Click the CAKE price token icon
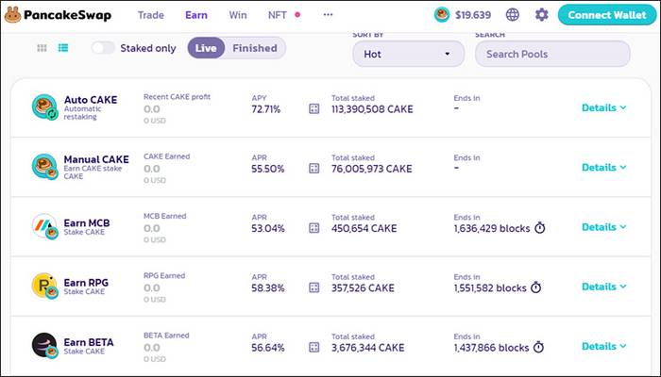This screenshot has height=377, width=661. 442,15
